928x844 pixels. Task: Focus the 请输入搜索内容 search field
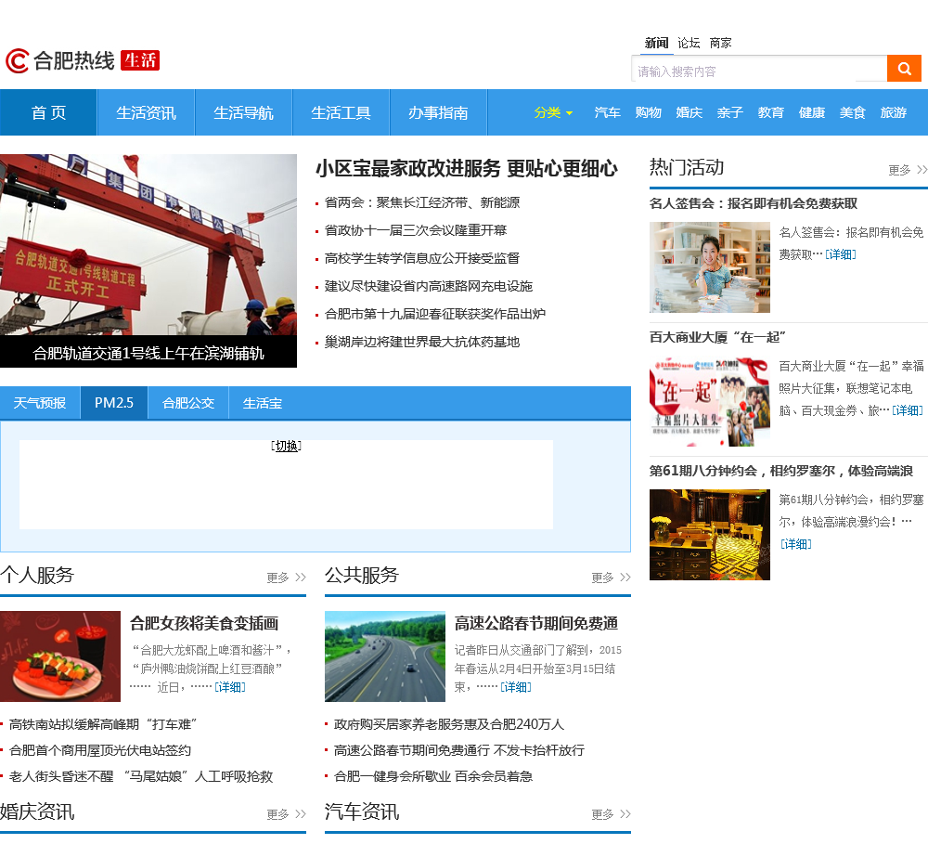point(759,69)
